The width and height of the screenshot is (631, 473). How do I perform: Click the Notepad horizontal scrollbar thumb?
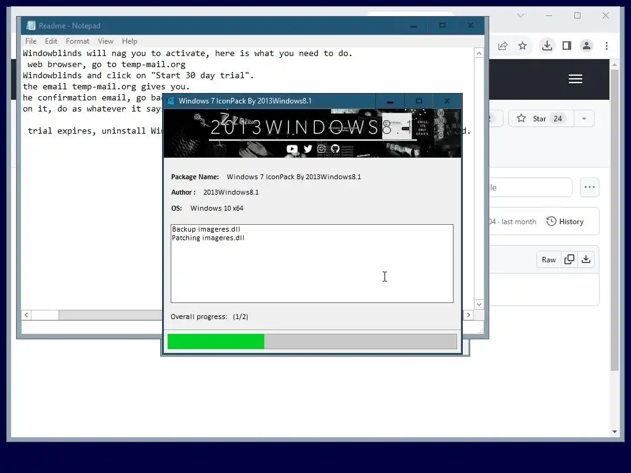[45, 315]
